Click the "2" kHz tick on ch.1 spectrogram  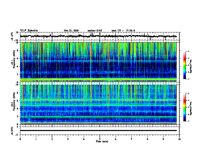[18, 74]
